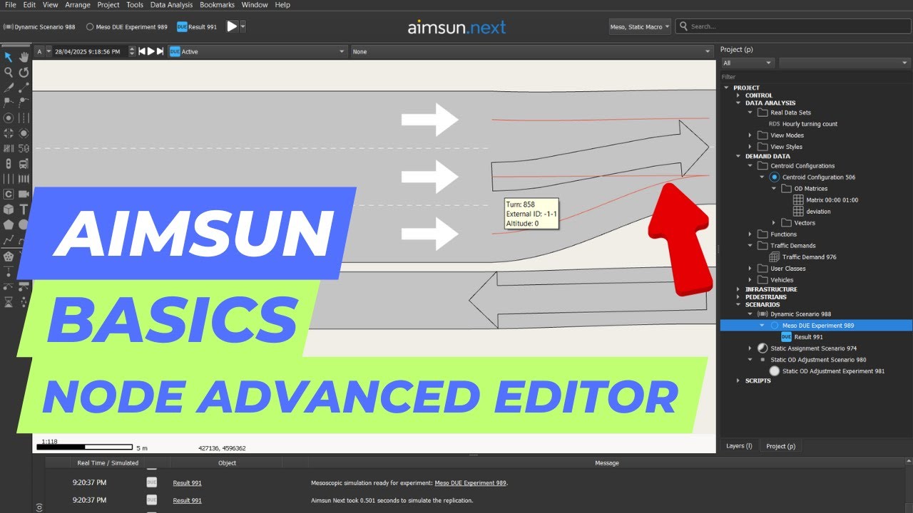Select the Centroid Configuration 506 radio icon

774,177
